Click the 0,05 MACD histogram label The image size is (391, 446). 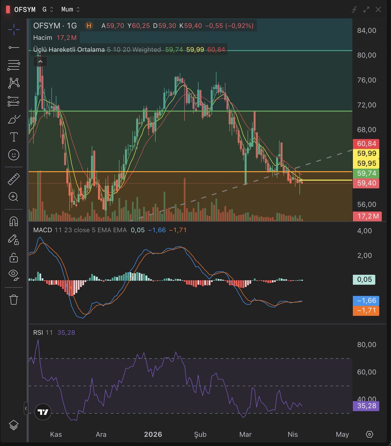365,279
